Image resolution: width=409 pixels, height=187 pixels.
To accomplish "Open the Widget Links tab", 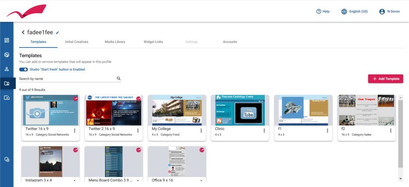I will coord(153,42).
